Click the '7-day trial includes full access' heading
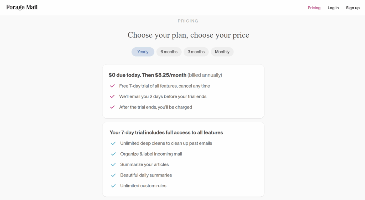Viewport: 365px width, 200px height. pos(166,132)
